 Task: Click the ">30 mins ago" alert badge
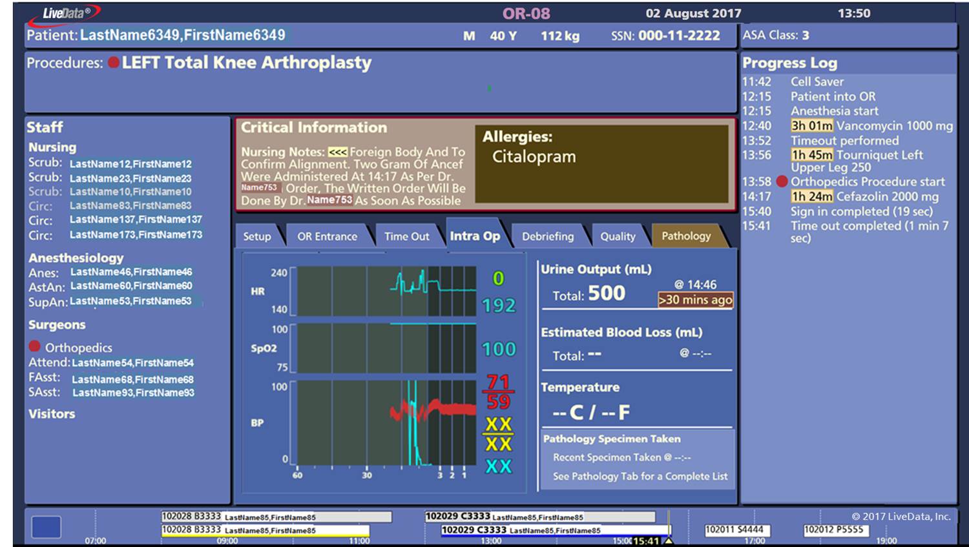[x=696, y=300]
